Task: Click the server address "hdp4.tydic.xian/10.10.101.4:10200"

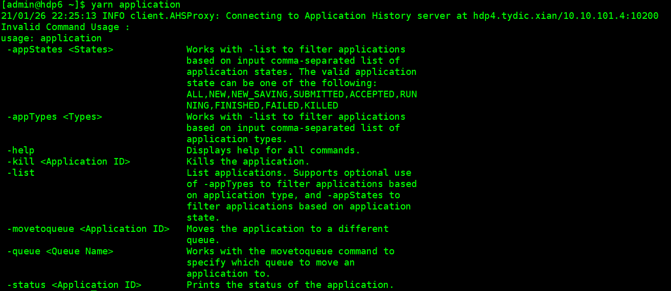Action: pos(566,16)
